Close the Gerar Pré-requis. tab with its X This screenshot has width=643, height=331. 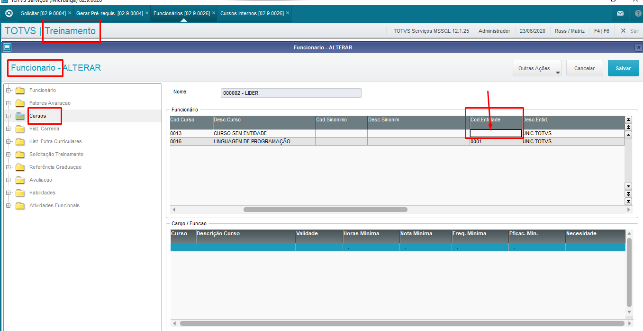(147, 13)
